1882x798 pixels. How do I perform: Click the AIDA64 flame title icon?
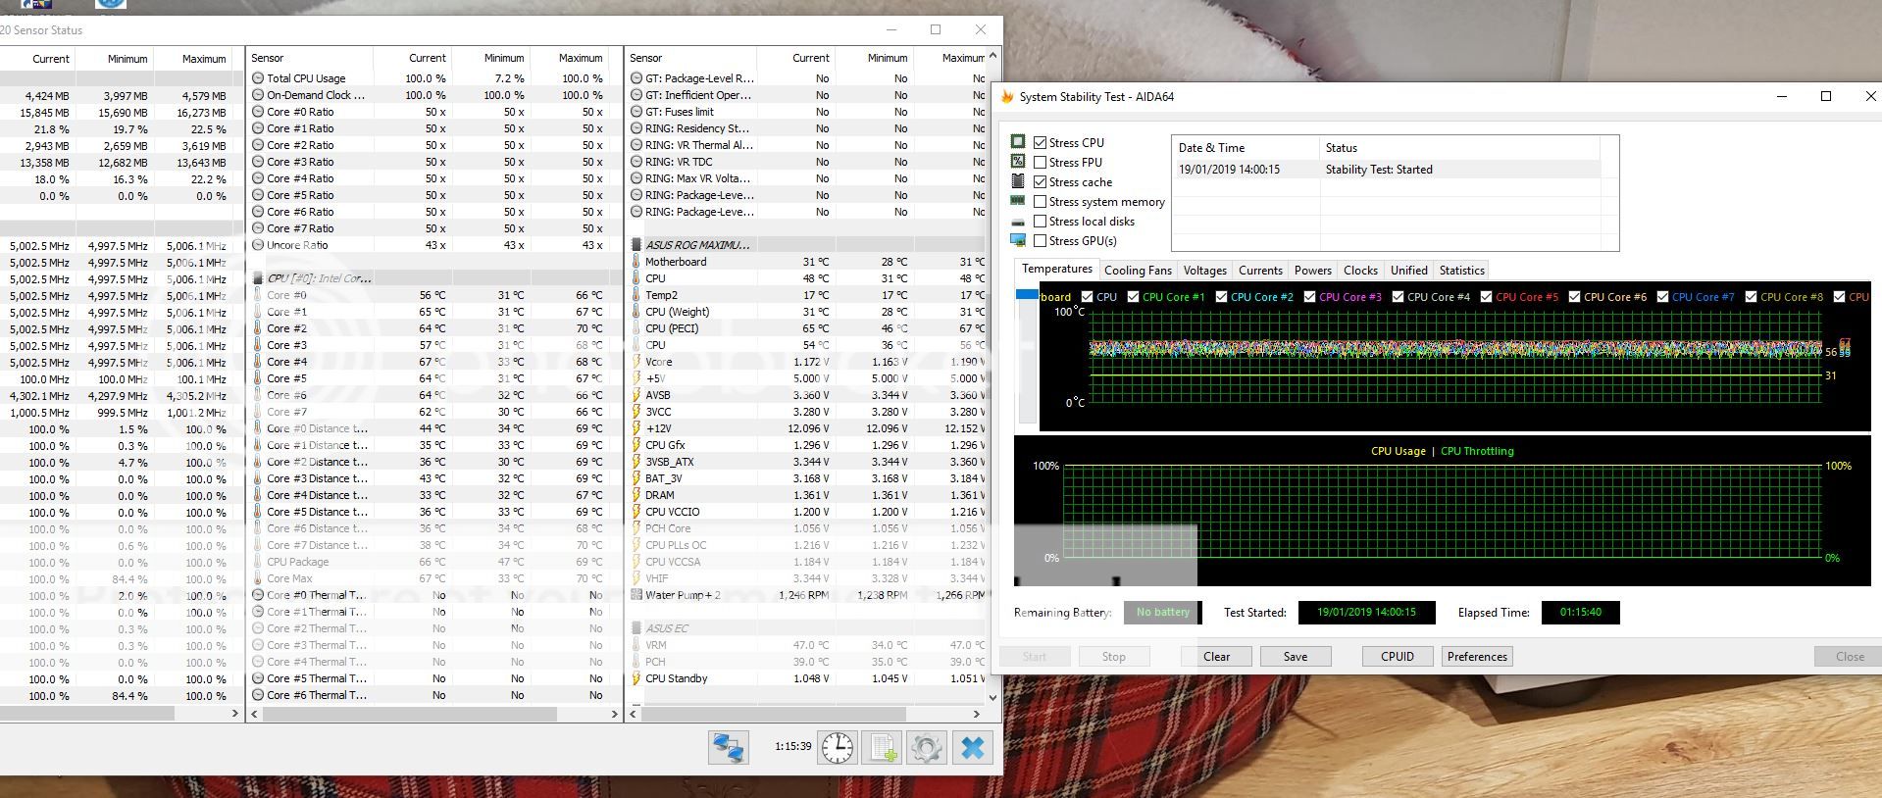(1007, 96)
